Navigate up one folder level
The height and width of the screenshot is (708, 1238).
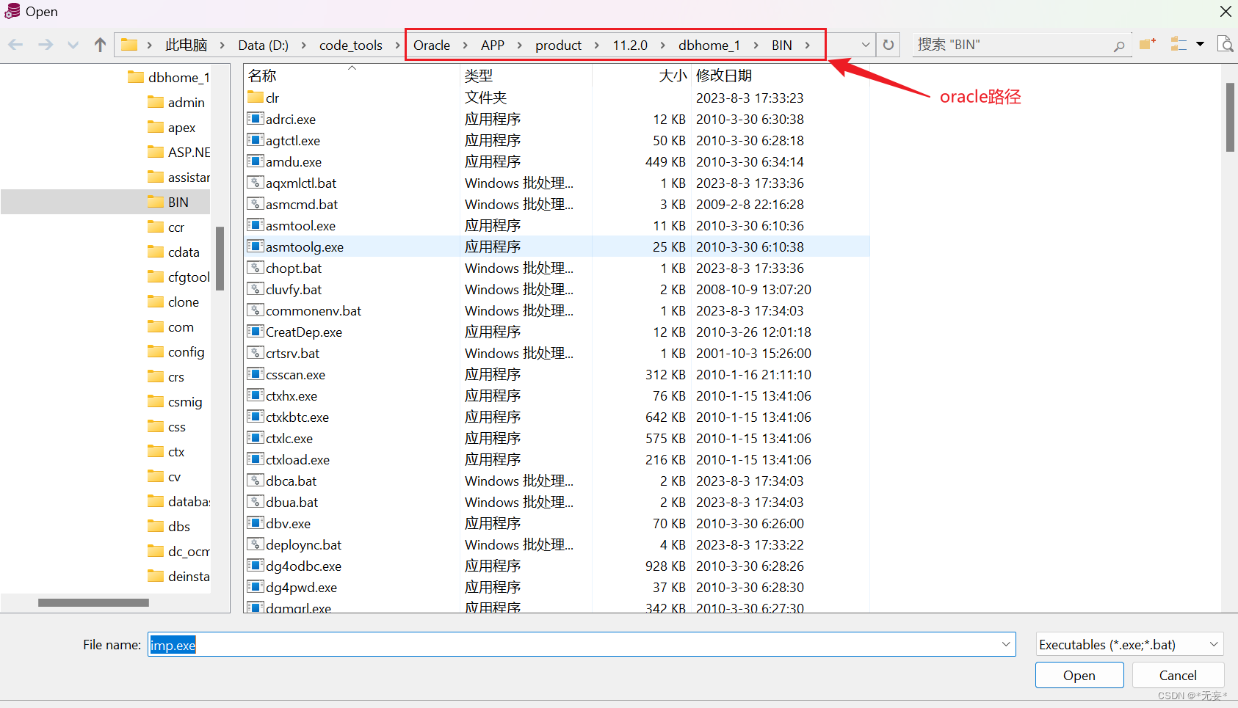pyautogui.click(x=100, y=44)
